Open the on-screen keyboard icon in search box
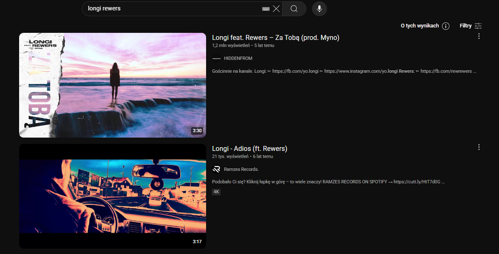 point(266,9)
